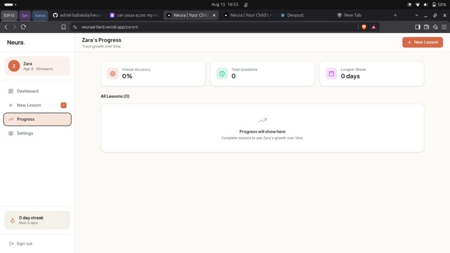Click the Settings gear icon
Image resolution: width=450 pixels, height=253 pixels.
pos(11,133)
